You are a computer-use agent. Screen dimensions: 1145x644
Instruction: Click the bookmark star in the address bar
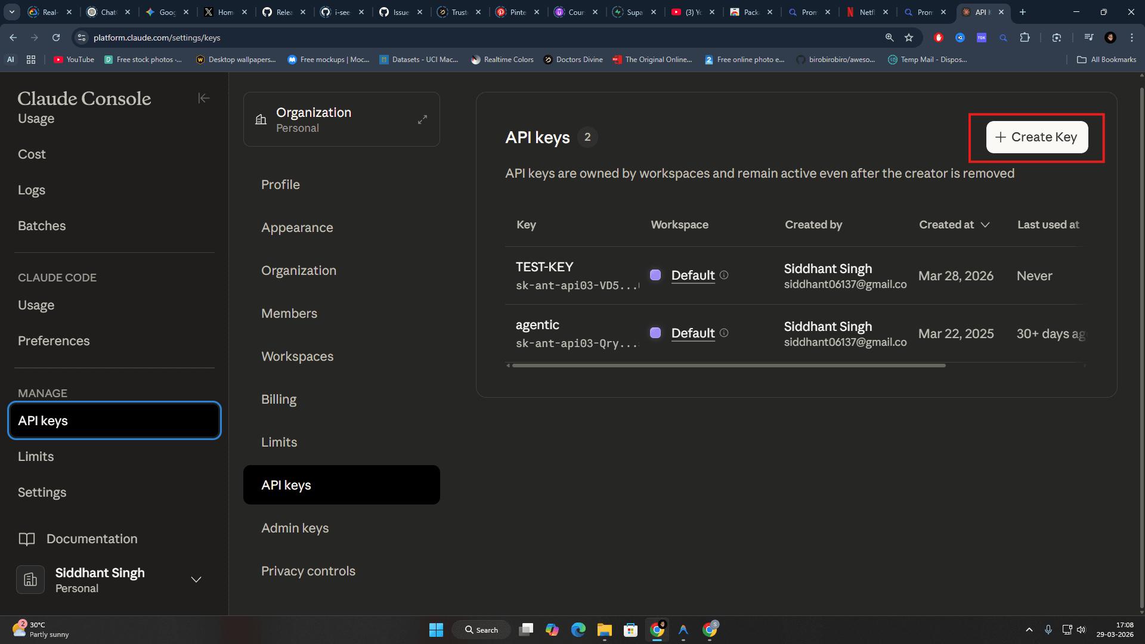pyautogui.click(x=909, y=38)
